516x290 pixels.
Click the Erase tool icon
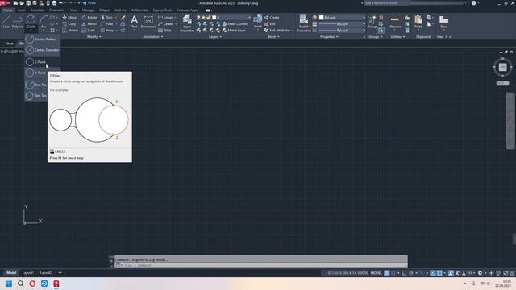[123, 18]
